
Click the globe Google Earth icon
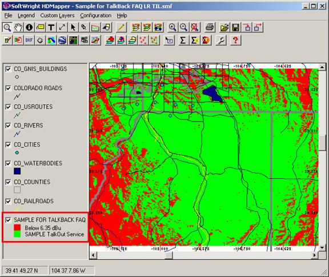pos(62,40)
